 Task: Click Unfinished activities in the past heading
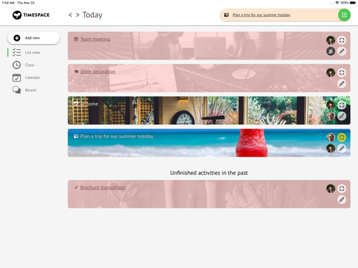pyautogui.click(x=209, y=173)
